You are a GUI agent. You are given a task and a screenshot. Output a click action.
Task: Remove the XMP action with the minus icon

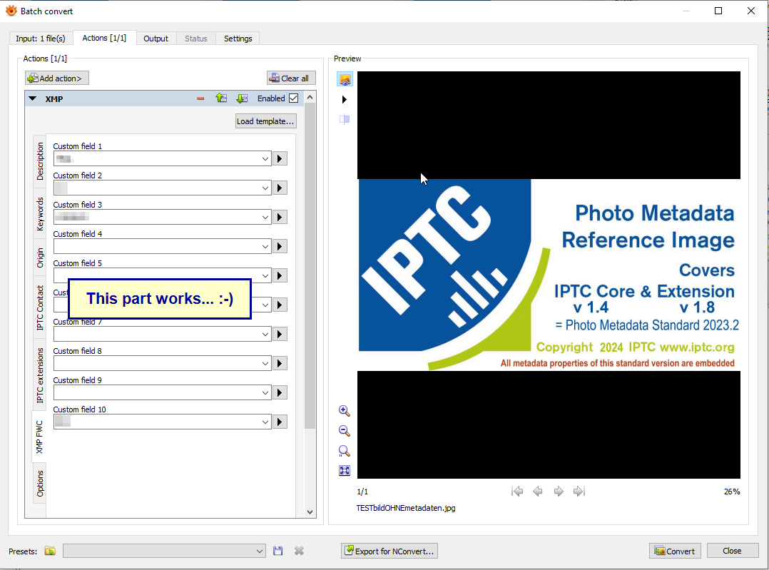(x=200, y=98)
